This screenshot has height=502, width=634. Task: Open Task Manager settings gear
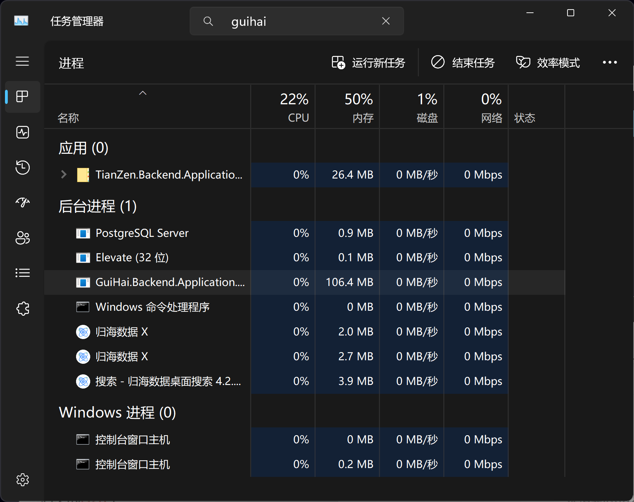tap(23, 480)
